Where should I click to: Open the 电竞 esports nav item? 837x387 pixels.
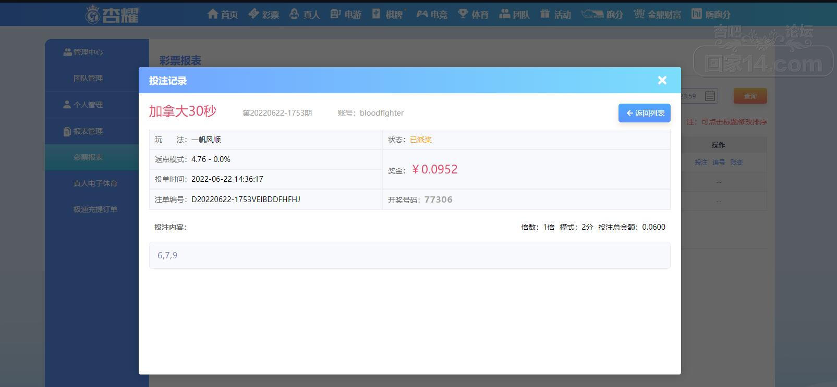432,14
